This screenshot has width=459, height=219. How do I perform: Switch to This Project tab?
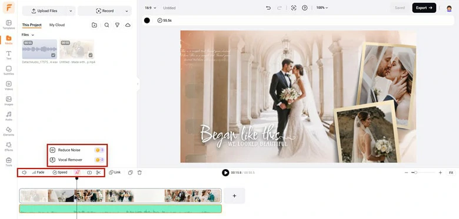32,25
